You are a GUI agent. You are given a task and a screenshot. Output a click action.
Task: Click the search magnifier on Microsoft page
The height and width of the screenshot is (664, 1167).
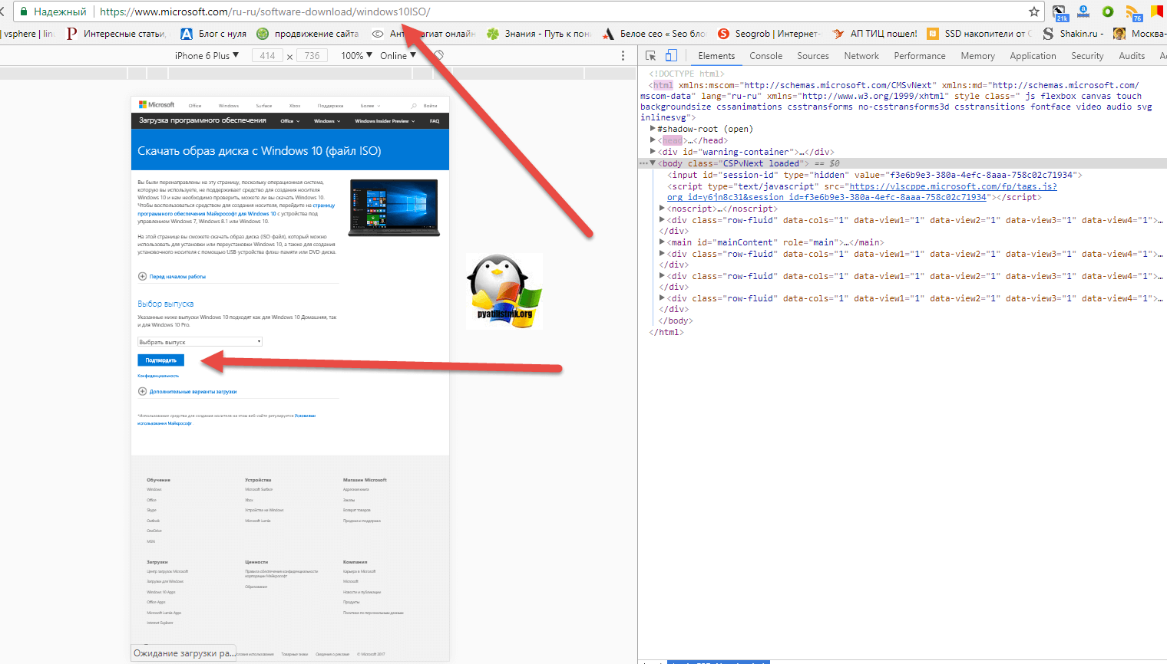tap(414, 106)
